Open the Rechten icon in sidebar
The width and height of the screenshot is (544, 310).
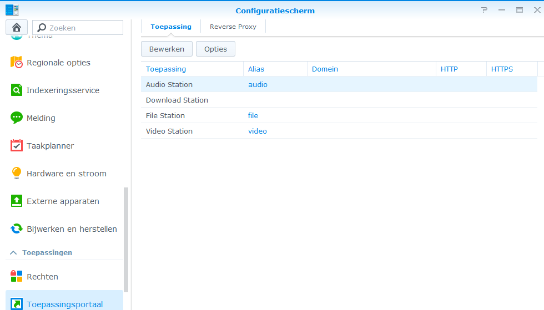pos(17,277)
